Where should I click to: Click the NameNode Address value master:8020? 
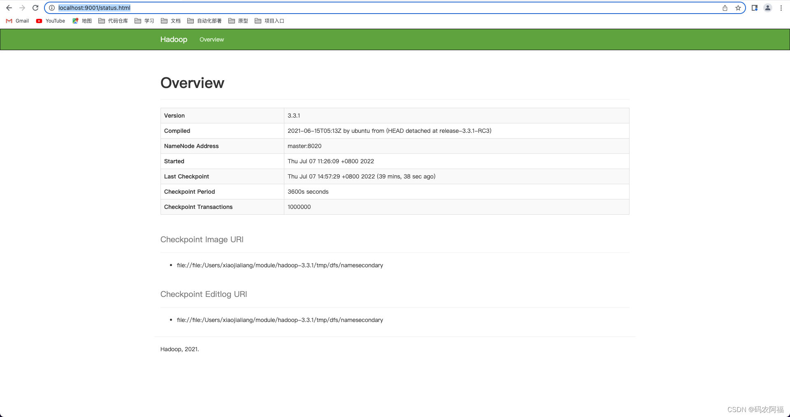pyautogui.click(x=304, y=146)
